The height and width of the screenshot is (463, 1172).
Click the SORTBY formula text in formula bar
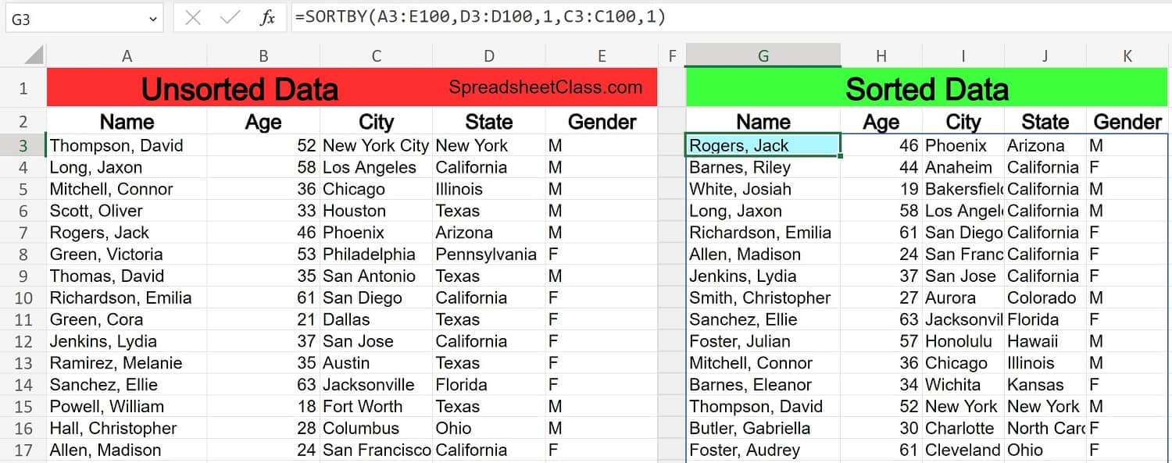pyautogui.click(x=480, y=16)
